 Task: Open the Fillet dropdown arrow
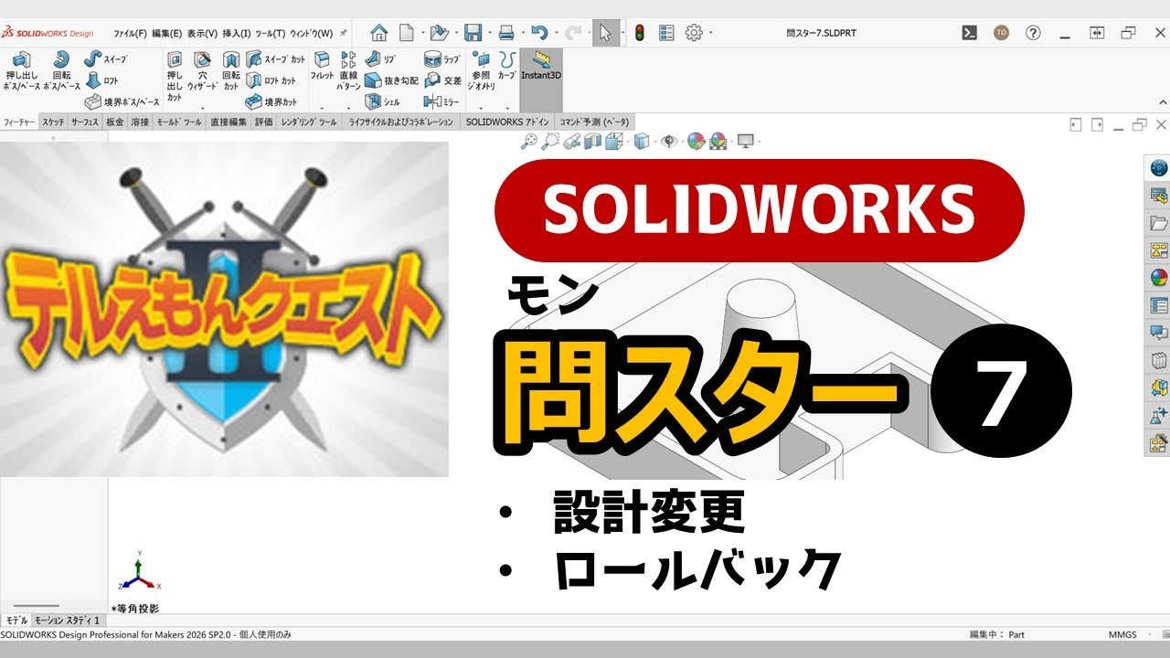click(323, 107)
